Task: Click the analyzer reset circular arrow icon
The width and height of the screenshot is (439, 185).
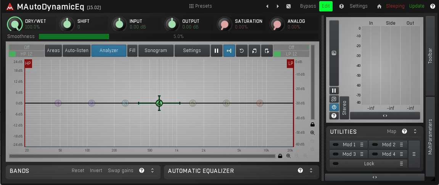Action: (241, 51)
